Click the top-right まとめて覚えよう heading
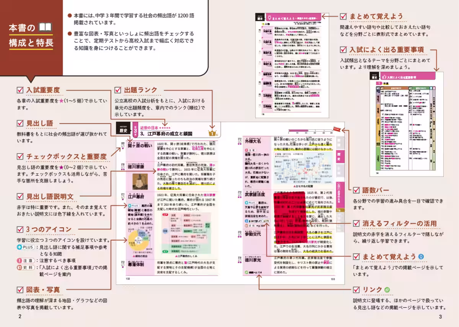Screen dimensions: 459x327 pyautogui.click(x=376, y=16)
